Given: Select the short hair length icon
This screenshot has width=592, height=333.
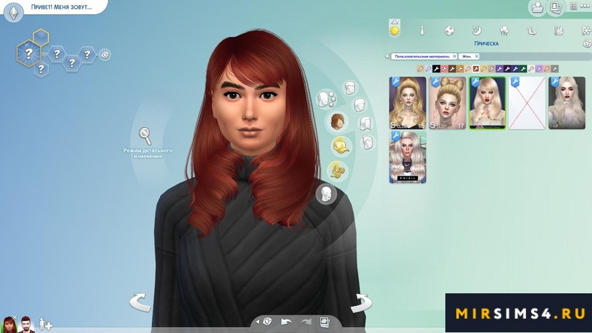Looking at the screenshot, I should 350,88.
